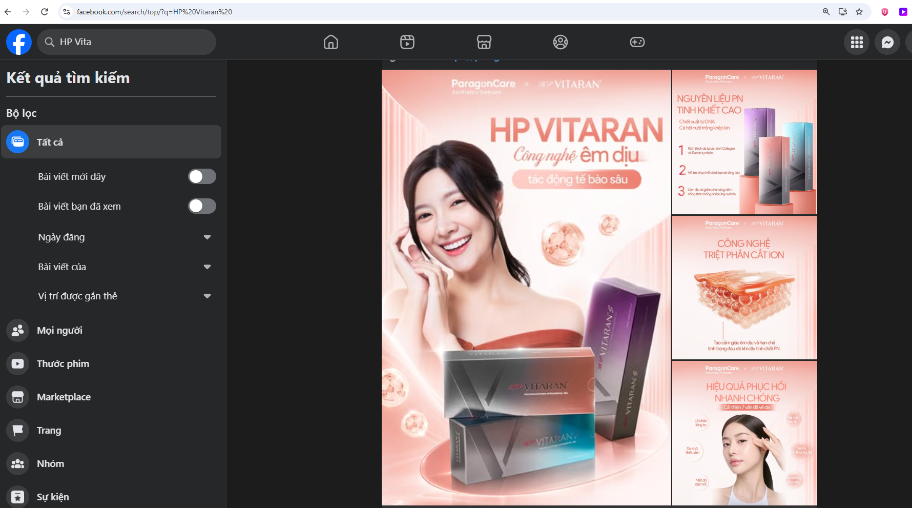Expand the Vị trí được gắn thẻ dropdown
This screenshot has width=912, height=508.
(x=207, y=296)
